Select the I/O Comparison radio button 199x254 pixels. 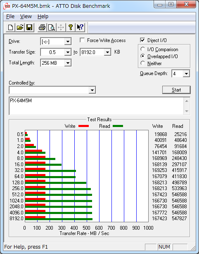pyautogui.click(x=143, y=49)
